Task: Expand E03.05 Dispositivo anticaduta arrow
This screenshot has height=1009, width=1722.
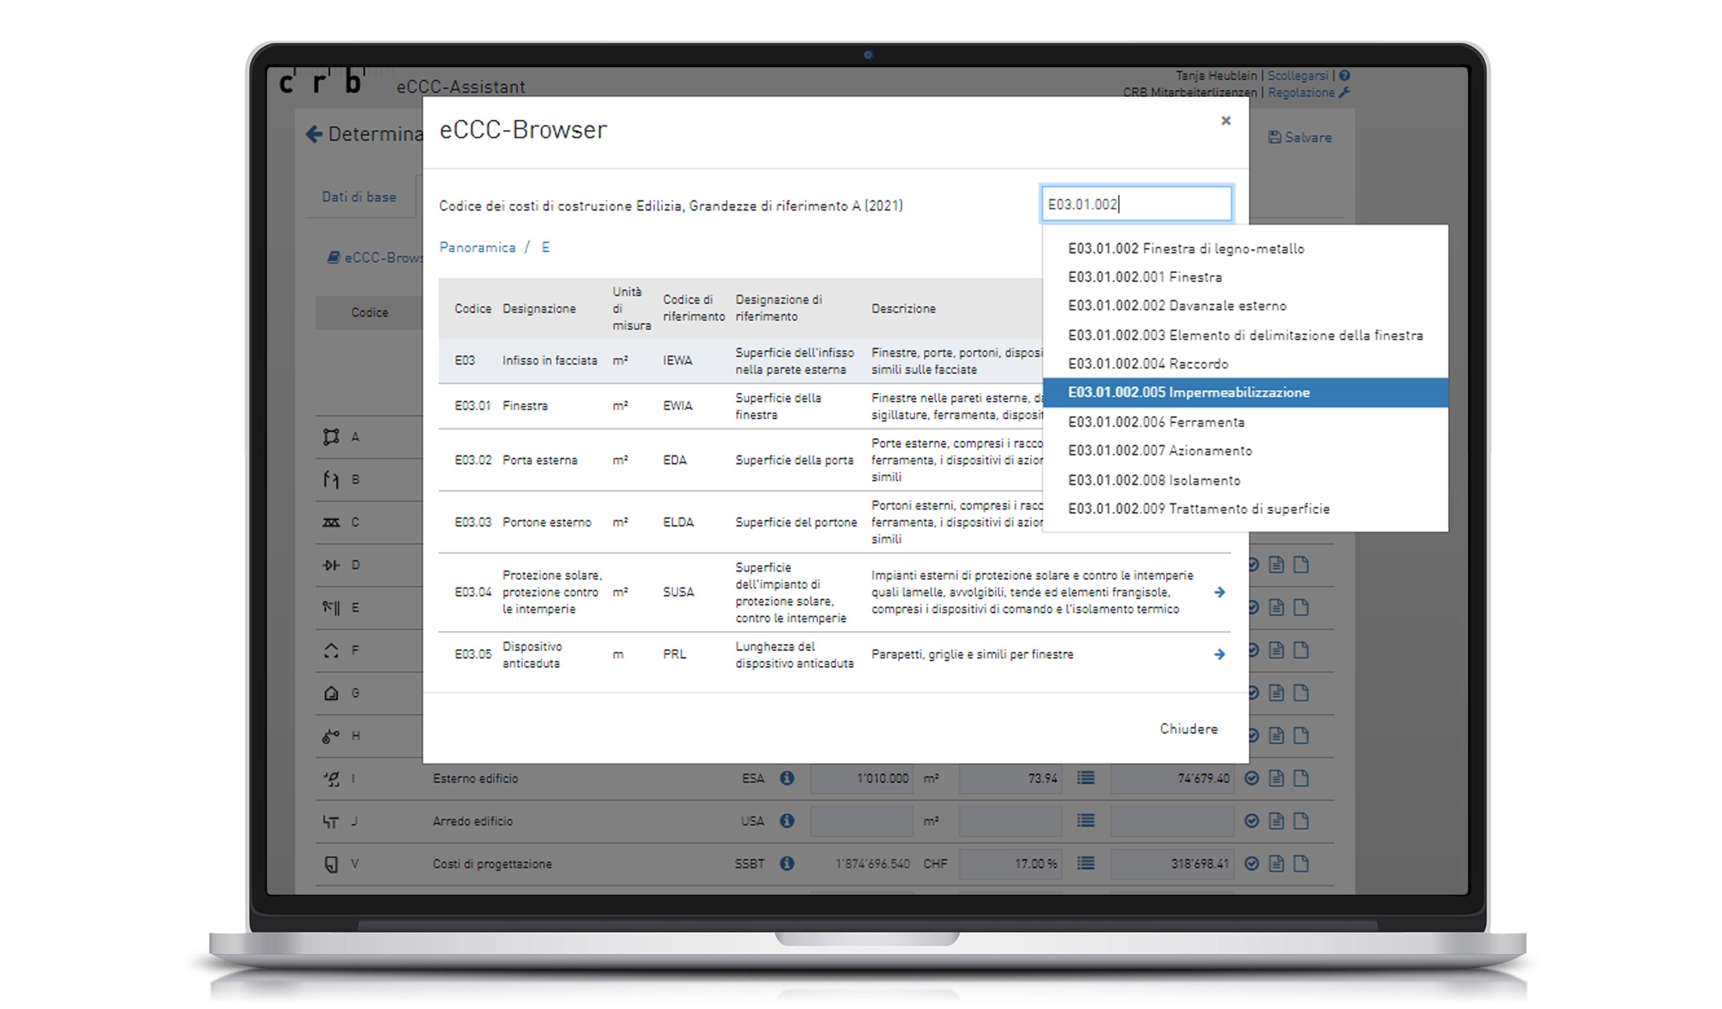Action: tap(1219, 655)
